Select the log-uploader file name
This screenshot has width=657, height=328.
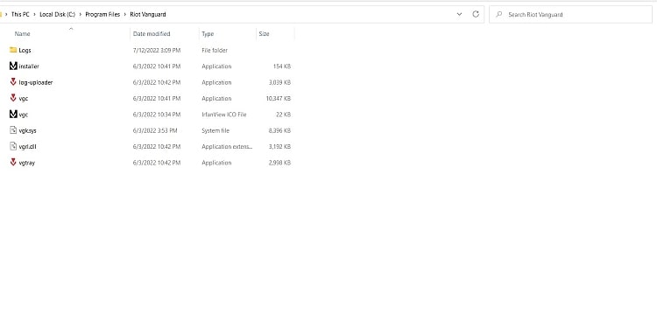[36, 82]
